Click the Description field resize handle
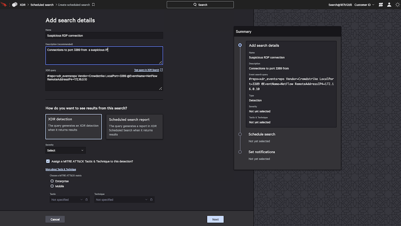Image resolution: width=401 pixels, height=226 pixels. [x=161, y=62]
